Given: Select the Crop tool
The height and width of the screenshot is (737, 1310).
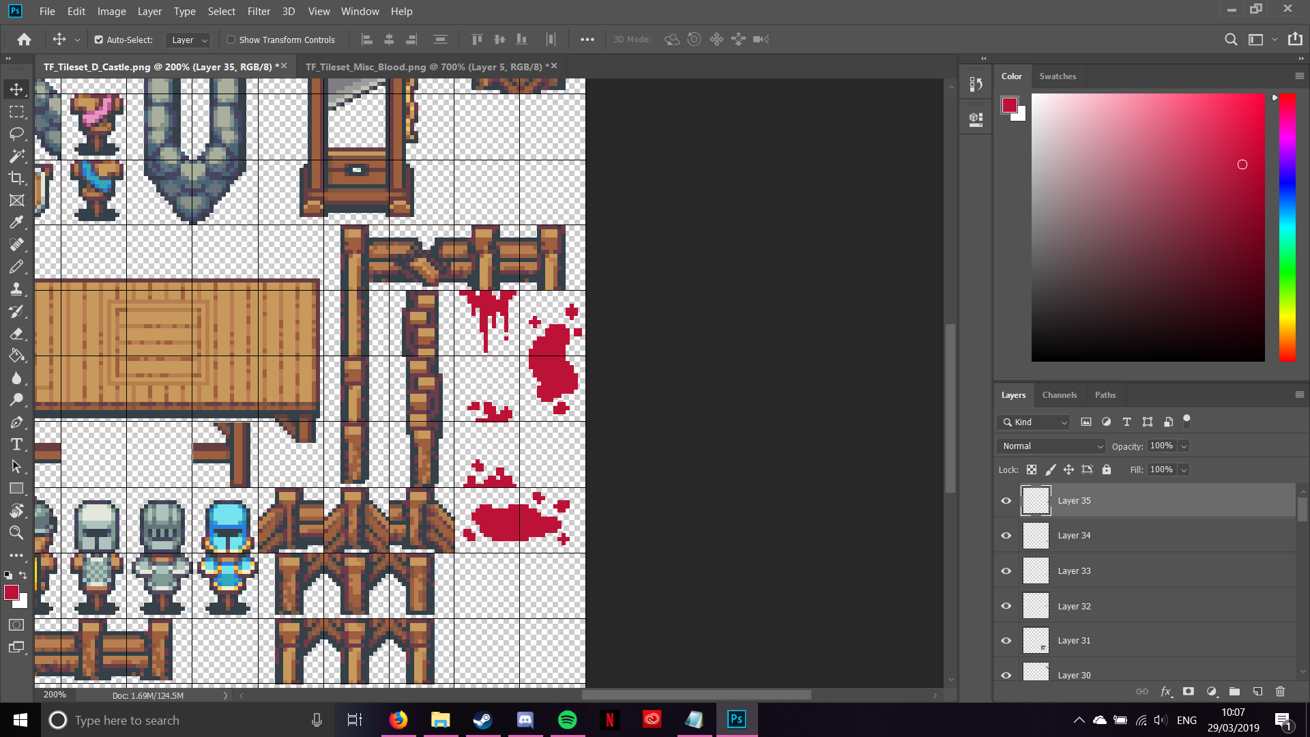Looking at the screenshot, I should (16, 178).
